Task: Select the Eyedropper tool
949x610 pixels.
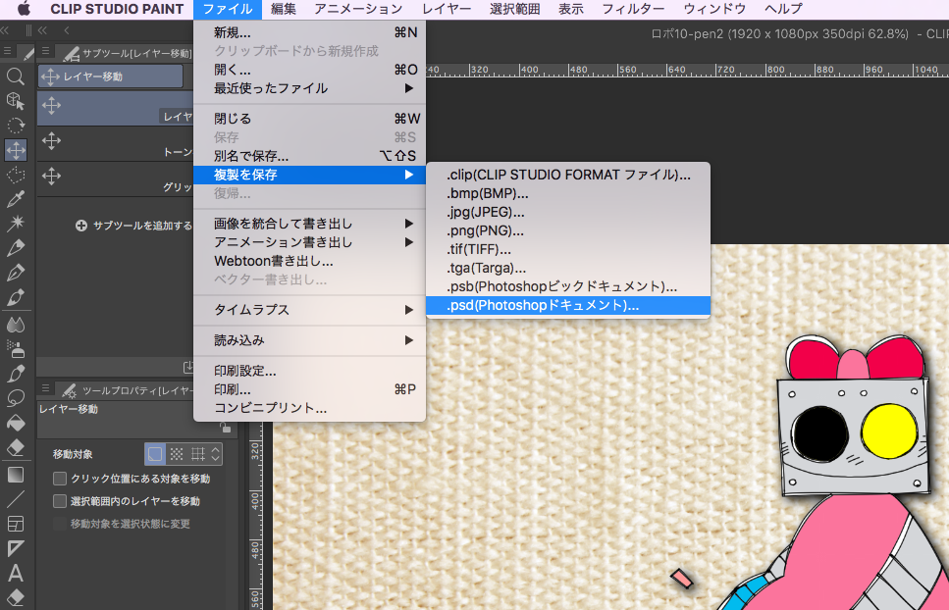Action: [x=15, y=199]
